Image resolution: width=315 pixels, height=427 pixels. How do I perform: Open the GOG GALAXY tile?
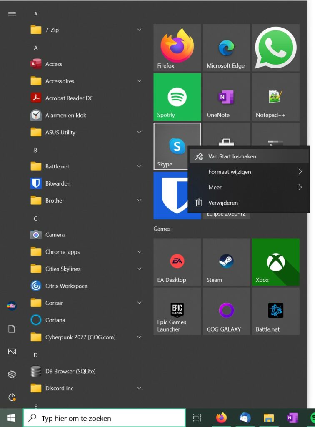pyautogui.click(x=226, y=311)
